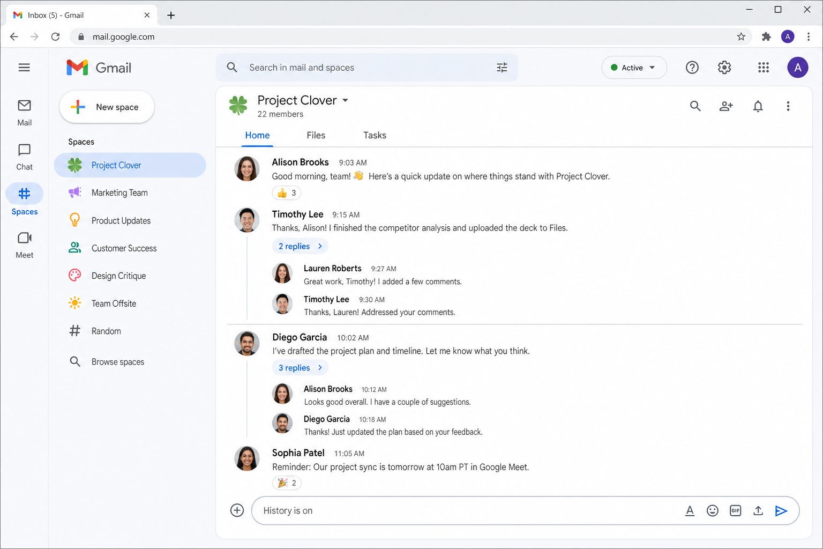Image resolution: width=823 pixels, height=549 pixels.
Task: Click the '22 members' text
Action: point(280,114)
